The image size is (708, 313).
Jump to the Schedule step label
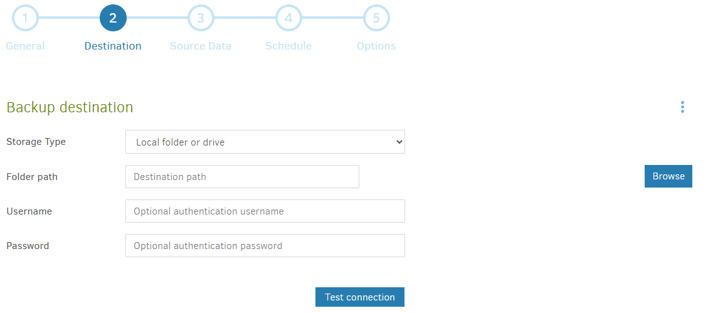click(288, 46)
